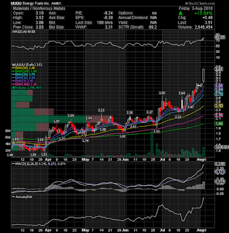Click the green 1.99 tag on price axis
Image resolution: width=229 pixels, height=233 pixels.
219,123
